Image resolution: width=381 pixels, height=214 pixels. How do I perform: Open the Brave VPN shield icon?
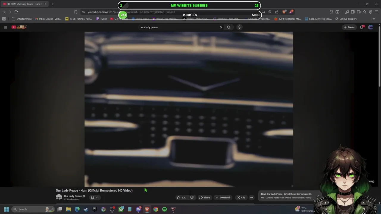[x=371, y=12]
